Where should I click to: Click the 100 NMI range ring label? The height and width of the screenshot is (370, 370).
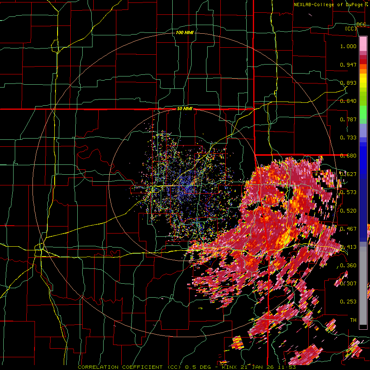click(185, 32)
